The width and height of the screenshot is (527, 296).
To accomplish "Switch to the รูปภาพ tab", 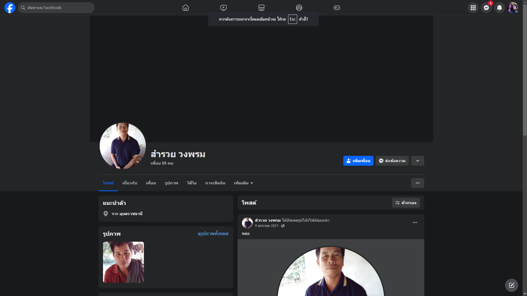I will click(x=171, y=183).
